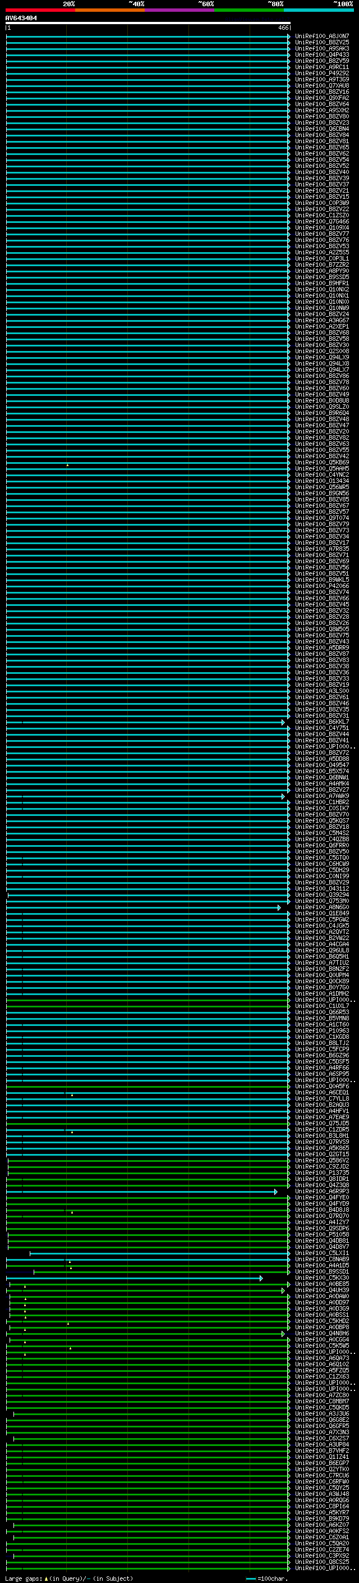Select the UniRef100_Q39294 label
Viewport: 359px width, 1583px height.
(x=322, y=895)
